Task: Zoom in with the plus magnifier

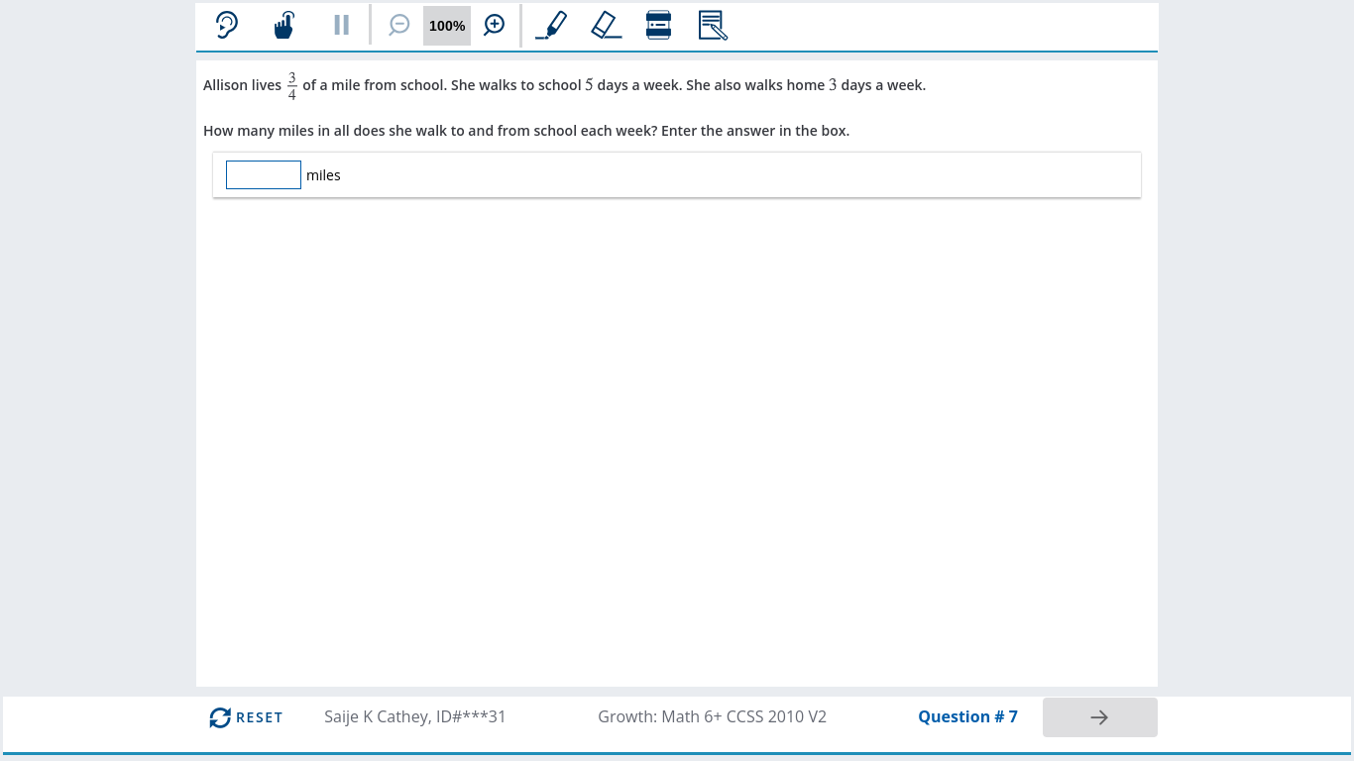Action: point(495,25)
